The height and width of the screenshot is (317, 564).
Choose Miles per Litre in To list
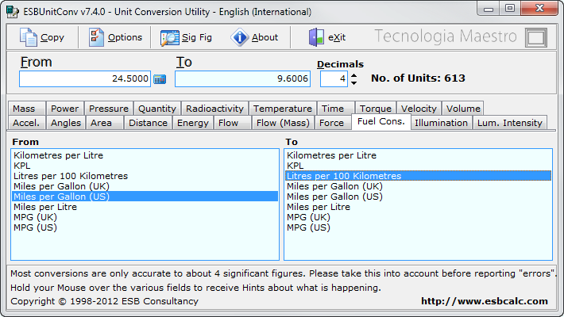(x=418, y=207)
